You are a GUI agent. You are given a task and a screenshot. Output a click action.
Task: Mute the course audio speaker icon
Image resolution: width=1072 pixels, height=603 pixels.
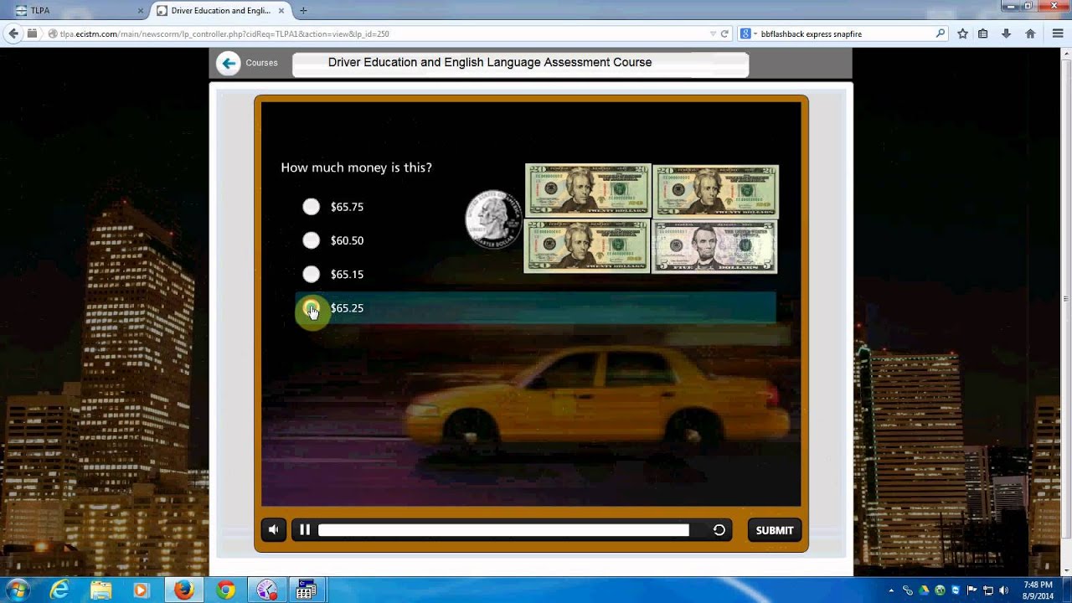tap(274, 530)
